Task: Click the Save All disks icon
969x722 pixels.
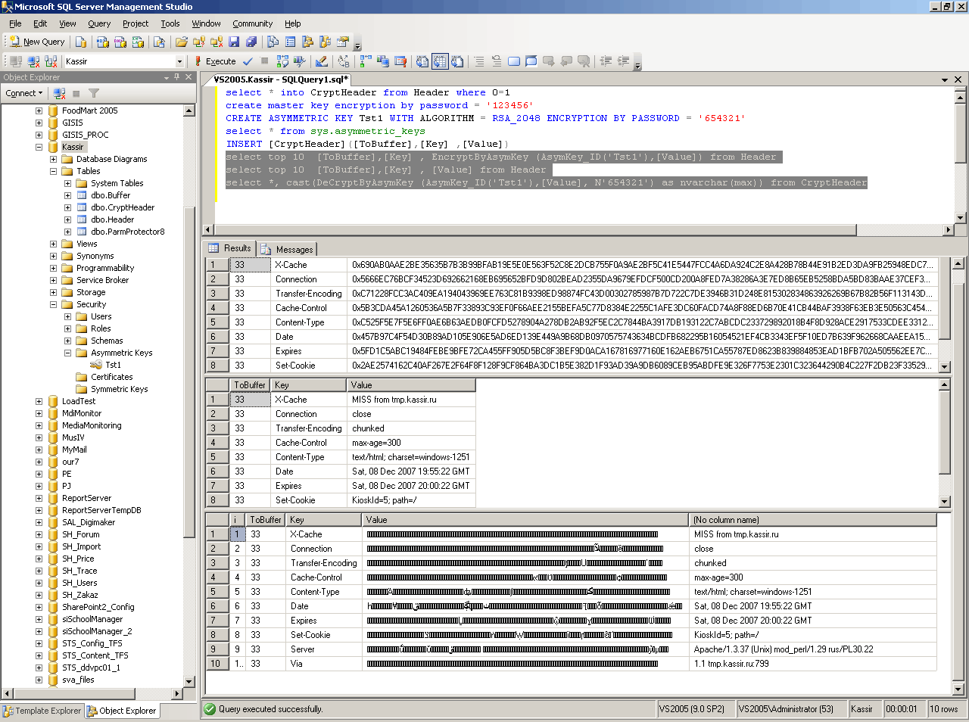Action: (x=251, y=42)
